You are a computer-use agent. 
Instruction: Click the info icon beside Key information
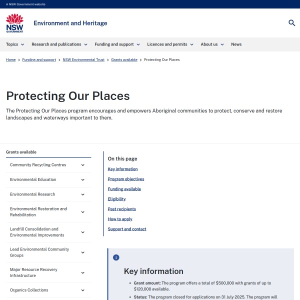[x=116, y=257]
